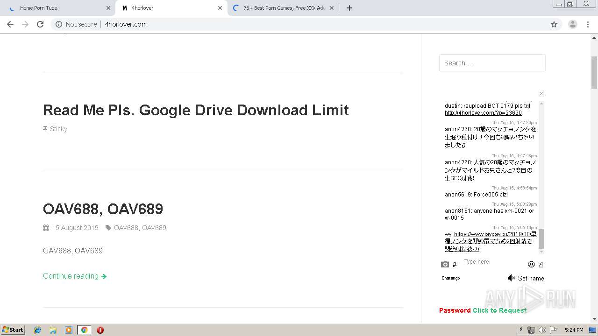Close the 4horlover tab

pos(220,8)
